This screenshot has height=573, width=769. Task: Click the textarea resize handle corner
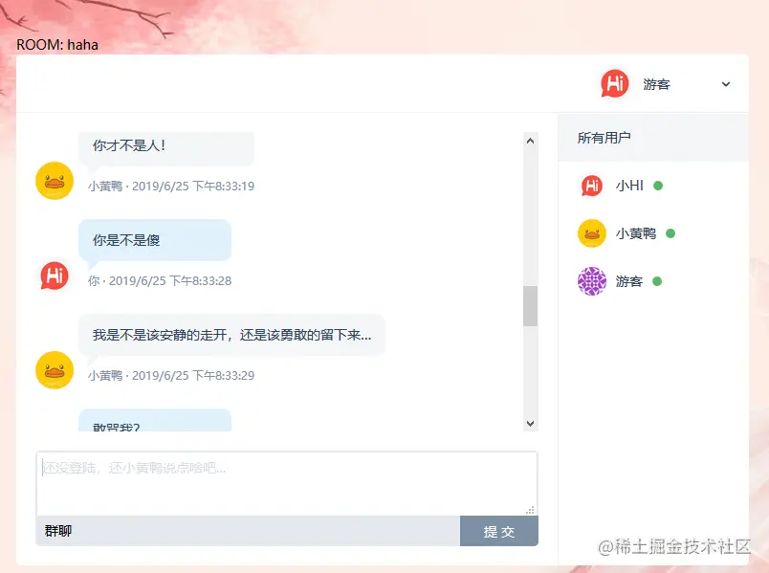(530, 510)
